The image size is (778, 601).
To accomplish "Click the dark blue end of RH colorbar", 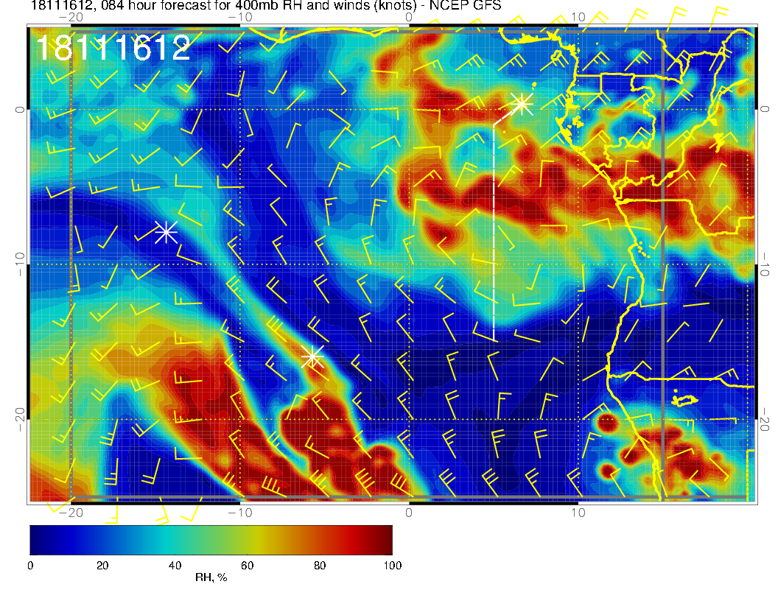I will pyautogui.click(x=38, y=540).
